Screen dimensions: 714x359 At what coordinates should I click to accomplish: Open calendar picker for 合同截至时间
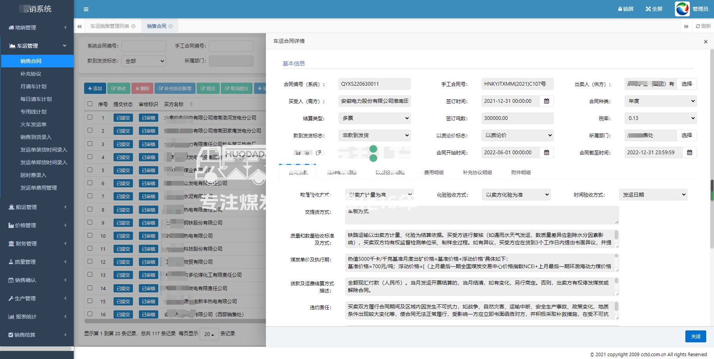point(689,152)
